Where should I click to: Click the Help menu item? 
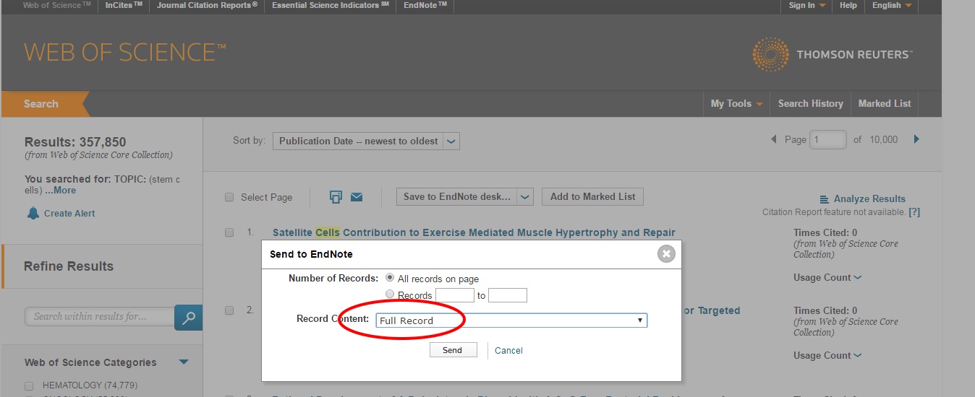[x=848, y=5]
